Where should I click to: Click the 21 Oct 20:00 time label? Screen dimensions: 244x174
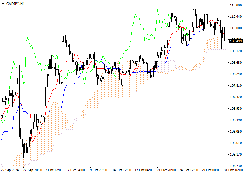click(167, 170)
